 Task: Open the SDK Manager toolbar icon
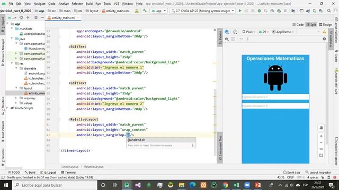(321, 11)
